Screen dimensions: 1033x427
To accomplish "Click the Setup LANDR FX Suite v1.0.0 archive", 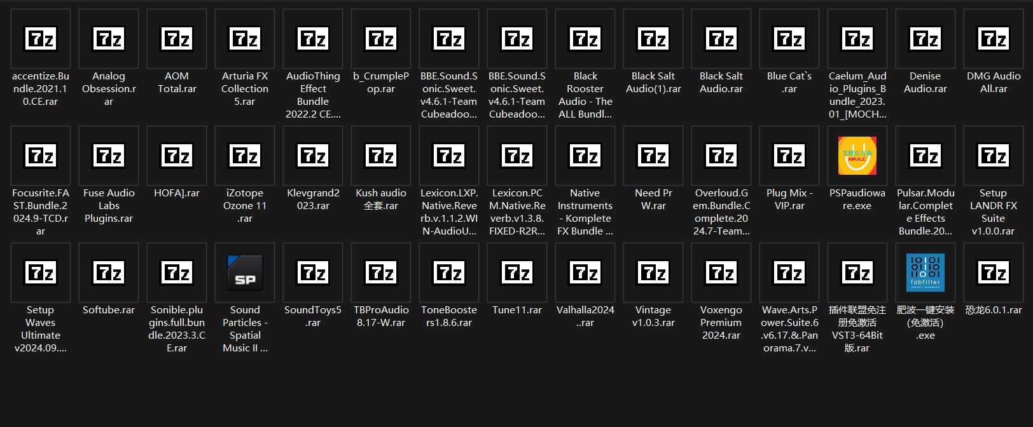I will (993, 156).
